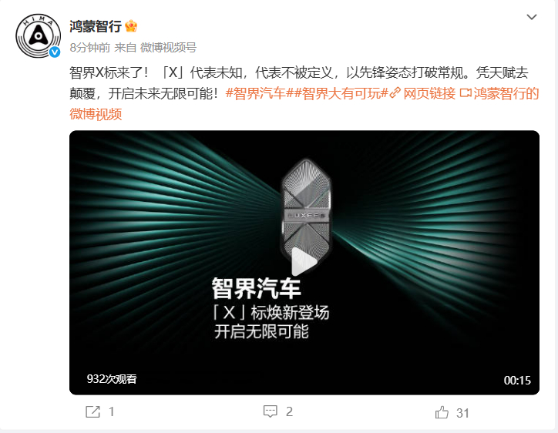Click the 8分钟前 post timestamp
Screen dimensions: 558x433
tap(89, 47)
